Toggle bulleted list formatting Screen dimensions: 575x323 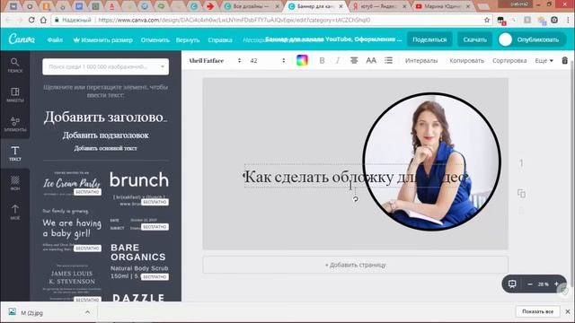tap(388, 60)
